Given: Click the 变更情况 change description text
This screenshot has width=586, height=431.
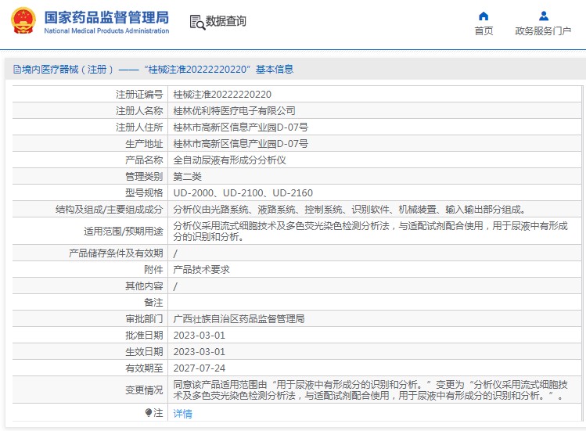Looking at the screenshot, I should click(x=370, y=390).
